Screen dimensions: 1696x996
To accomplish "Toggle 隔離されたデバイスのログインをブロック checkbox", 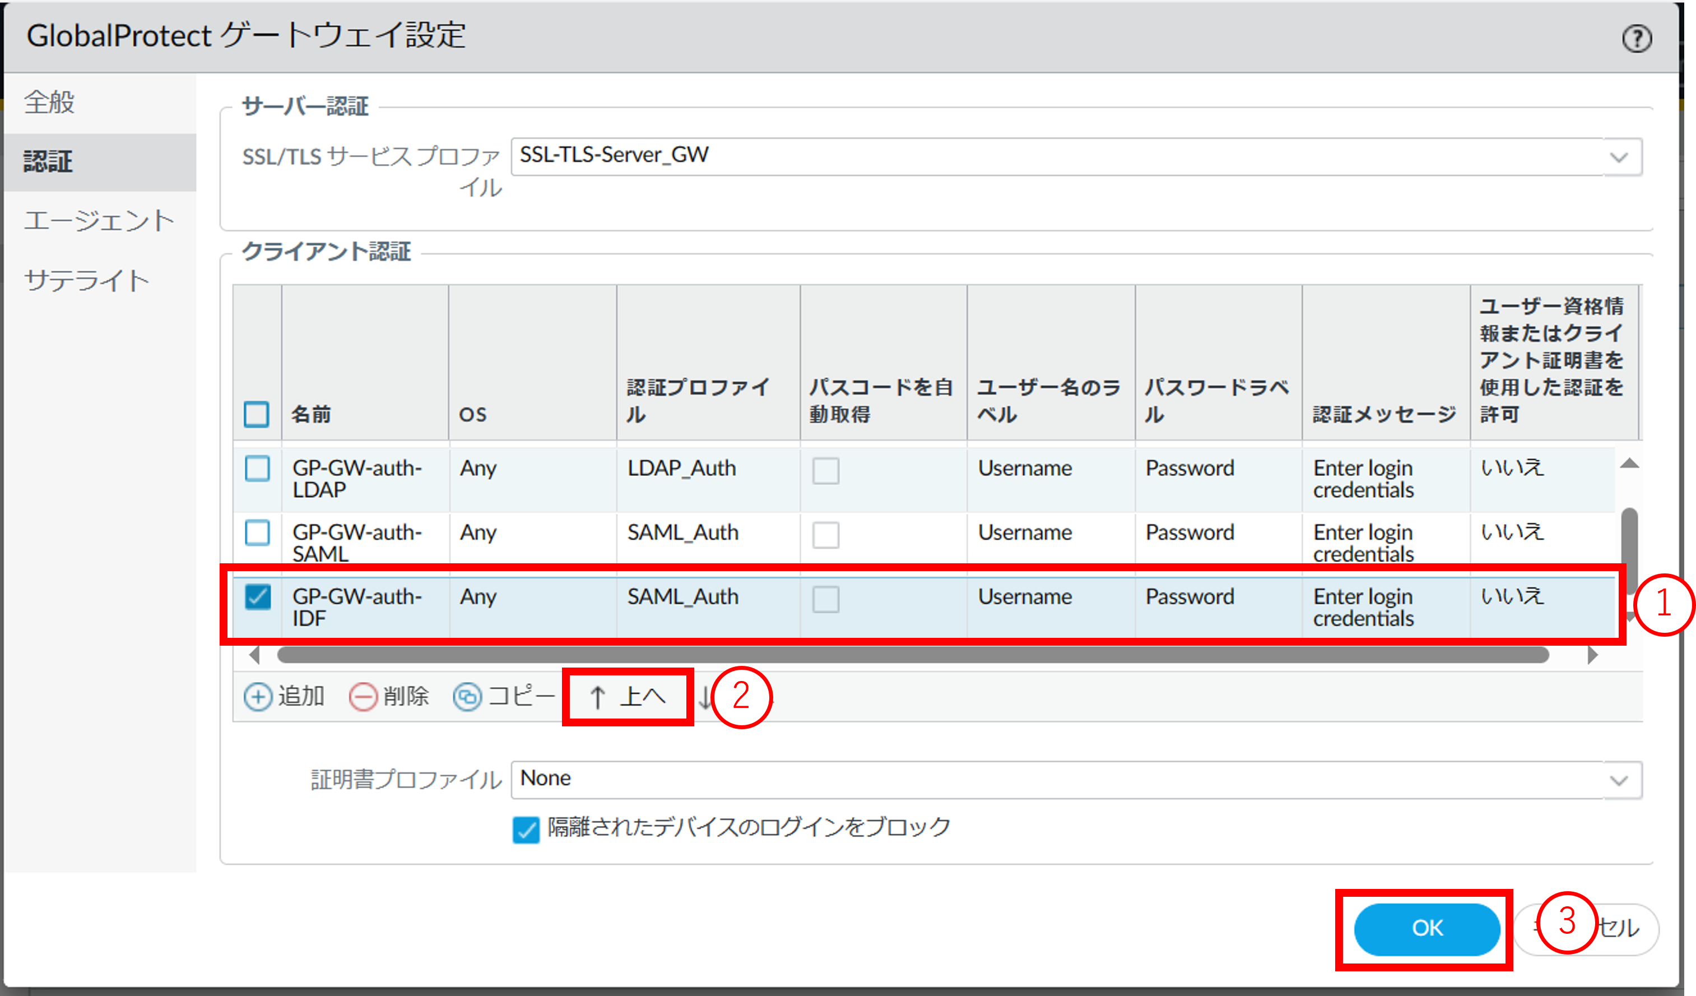I will 526,829.
